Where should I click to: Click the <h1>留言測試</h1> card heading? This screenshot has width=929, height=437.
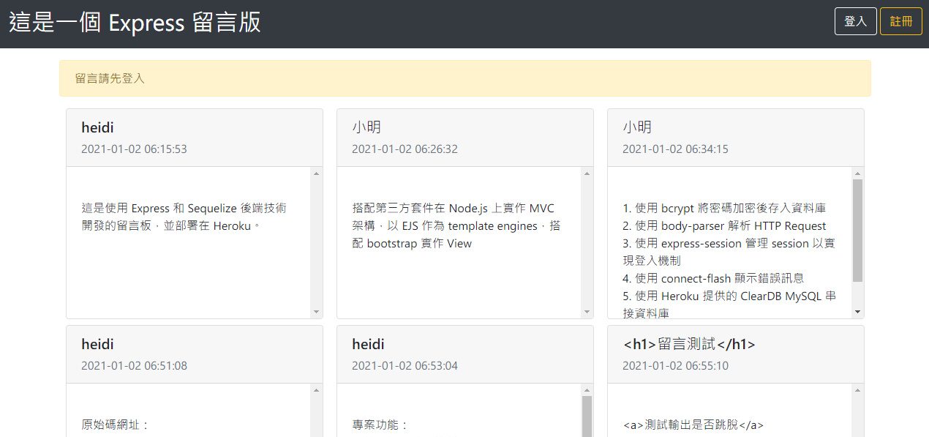pyautogui.click(x=689, y=344)
